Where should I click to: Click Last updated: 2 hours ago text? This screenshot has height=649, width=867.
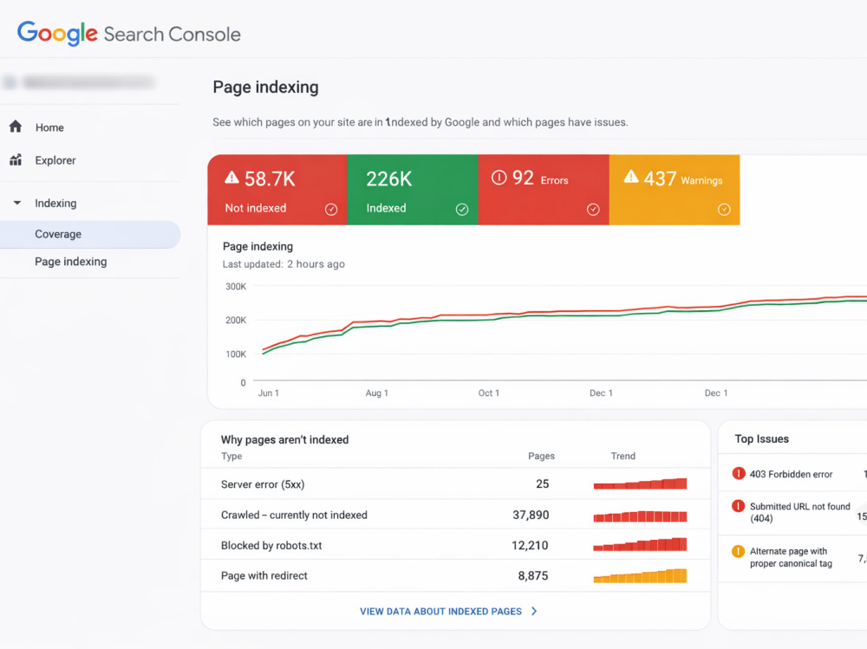click(x=284, y=264)
